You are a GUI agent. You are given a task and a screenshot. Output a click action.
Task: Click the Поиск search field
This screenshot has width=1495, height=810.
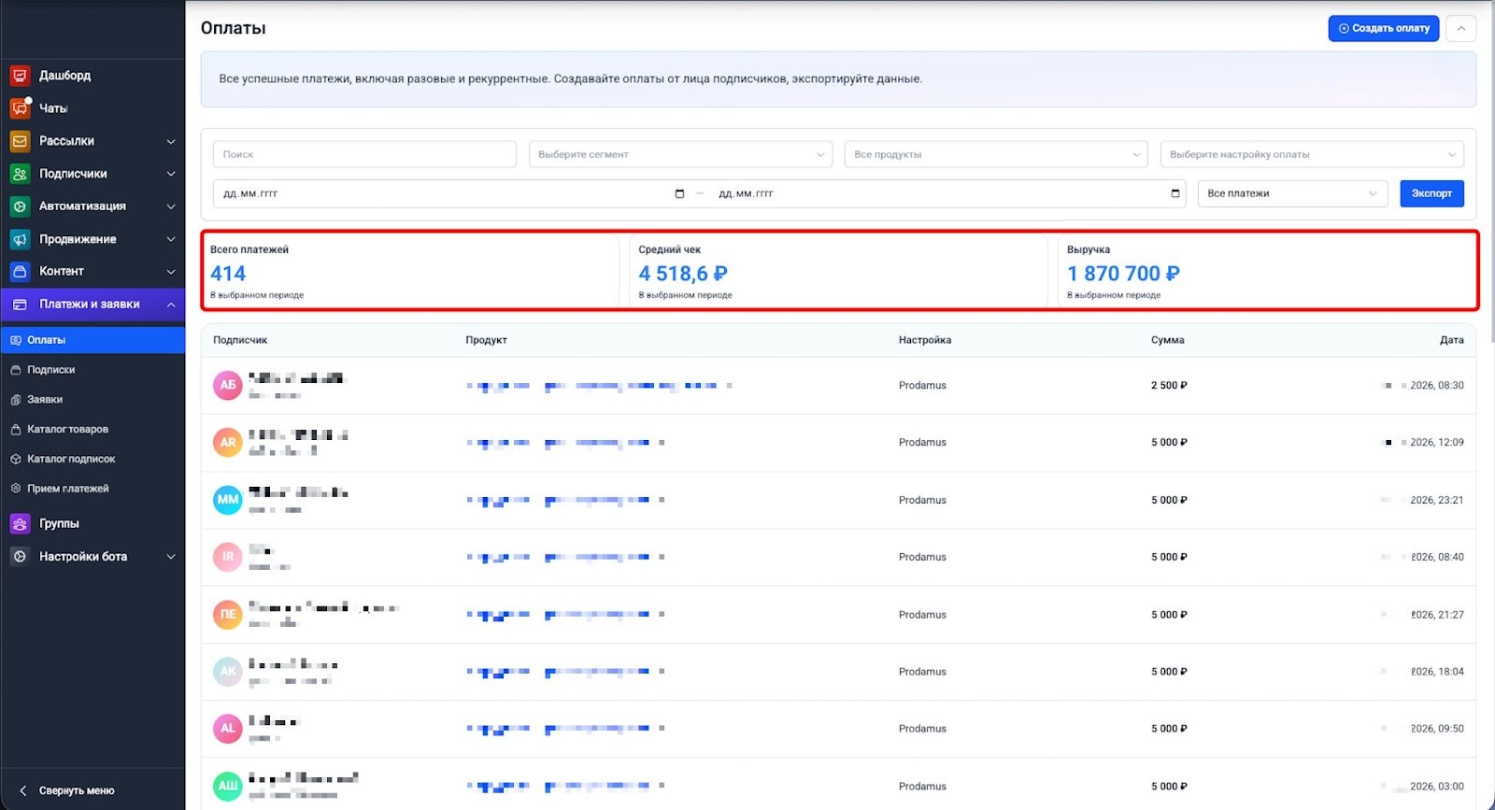pyautogui.click(x=364, y=155)
